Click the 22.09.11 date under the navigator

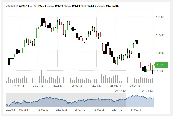click(x=11, y=110)
